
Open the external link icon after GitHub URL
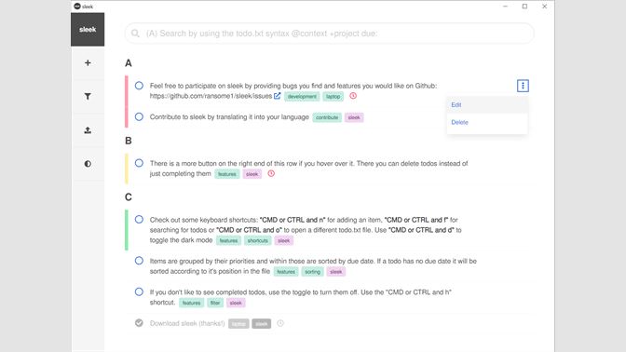pyautogui.click(x=277, y=96)
